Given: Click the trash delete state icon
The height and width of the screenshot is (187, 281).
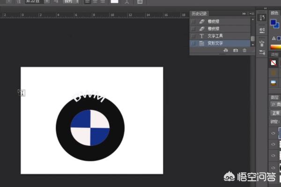Looking at the screenshot, I should tap(244, 50).
